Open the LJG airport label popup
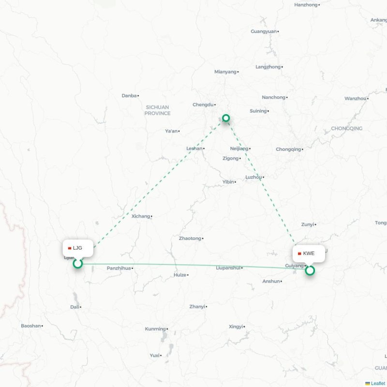387x387 pixels. pyautogui.click(x=78, y=248)
